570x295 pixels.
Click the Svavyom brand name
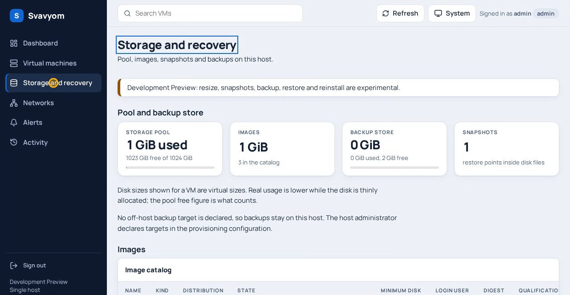click(46, 16)
